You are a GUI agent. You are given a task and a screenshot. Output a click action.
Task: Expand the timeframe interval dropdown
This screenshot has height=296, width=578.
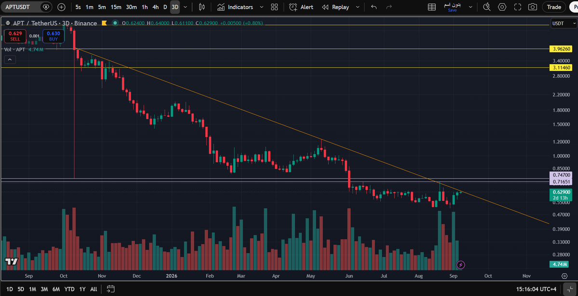click(186, 7)
